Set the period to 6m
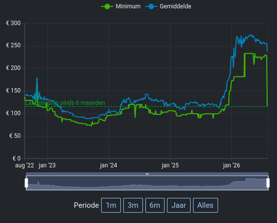This screenshot has width=277, height=223. coord(155,205)
